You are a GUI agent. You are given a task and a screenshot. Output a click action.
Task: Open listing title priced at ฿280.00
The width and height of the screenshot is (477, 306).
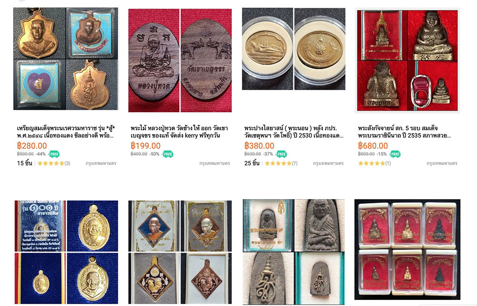click(x=66, y=132)
